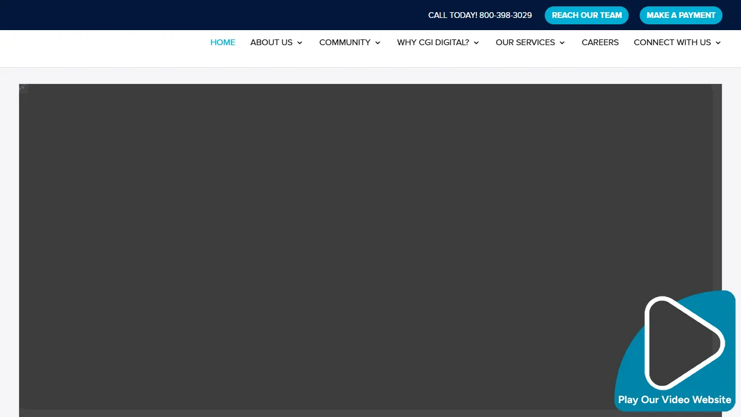Click the Play Our Video Website label
741x417 pixels.
(674, 400)
